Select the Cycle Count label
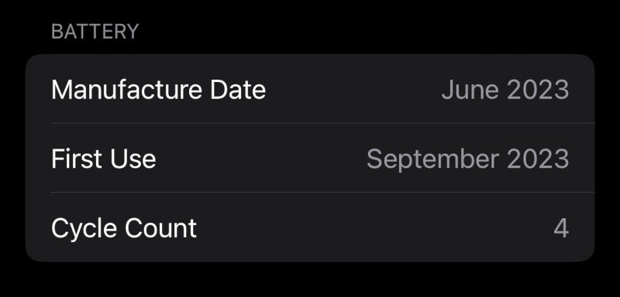 (x=124, y=229)
